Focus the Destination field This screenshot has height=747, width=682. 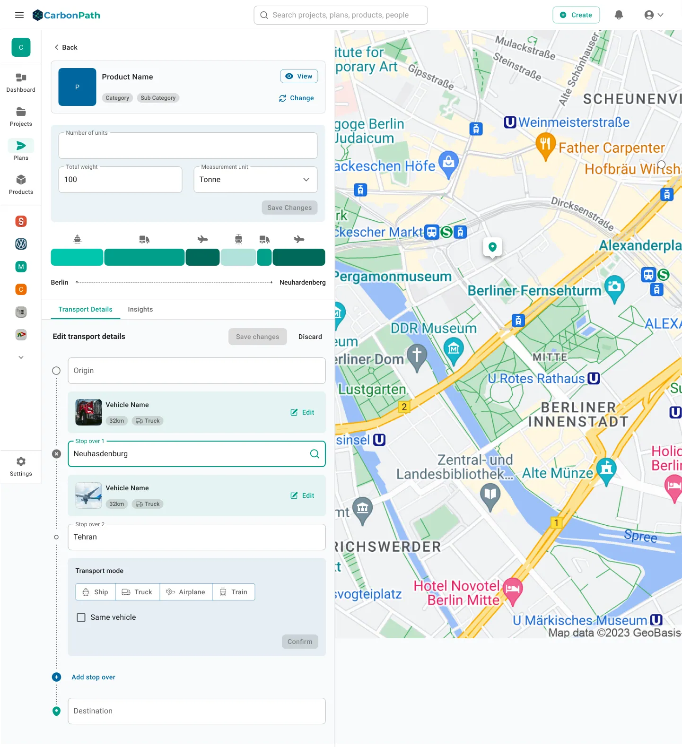click(x=197, y=711)
